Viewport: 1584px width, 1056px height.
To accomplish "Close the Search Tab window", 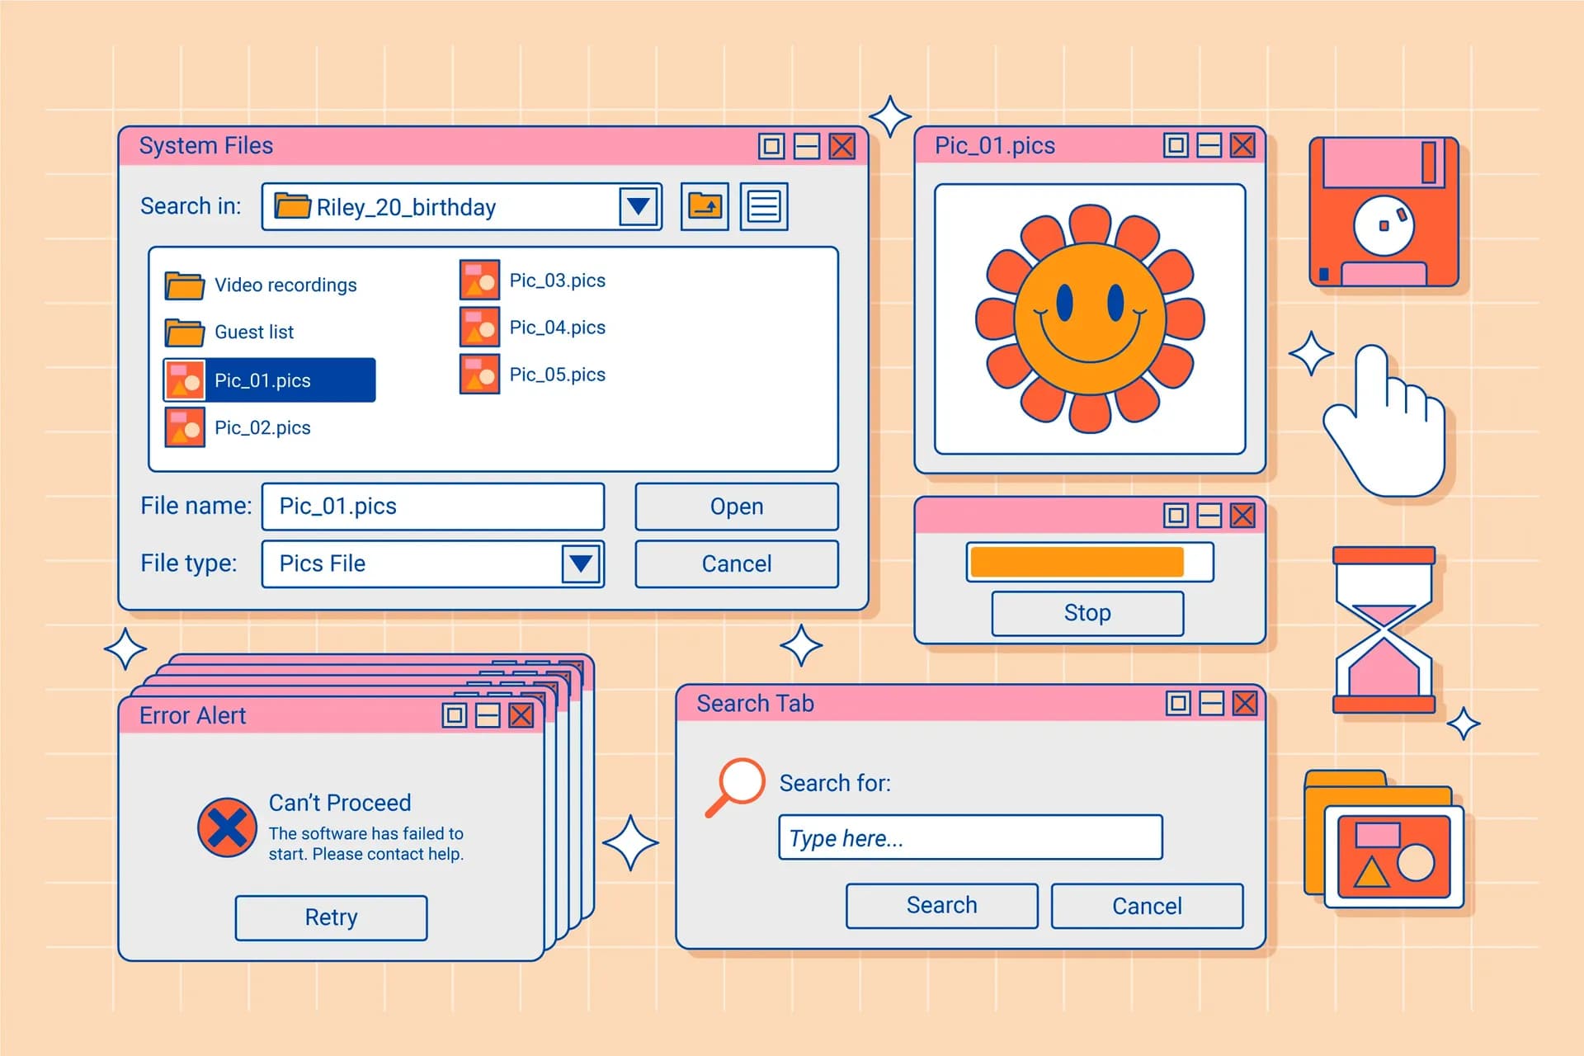I will [x=1245, y=704].
